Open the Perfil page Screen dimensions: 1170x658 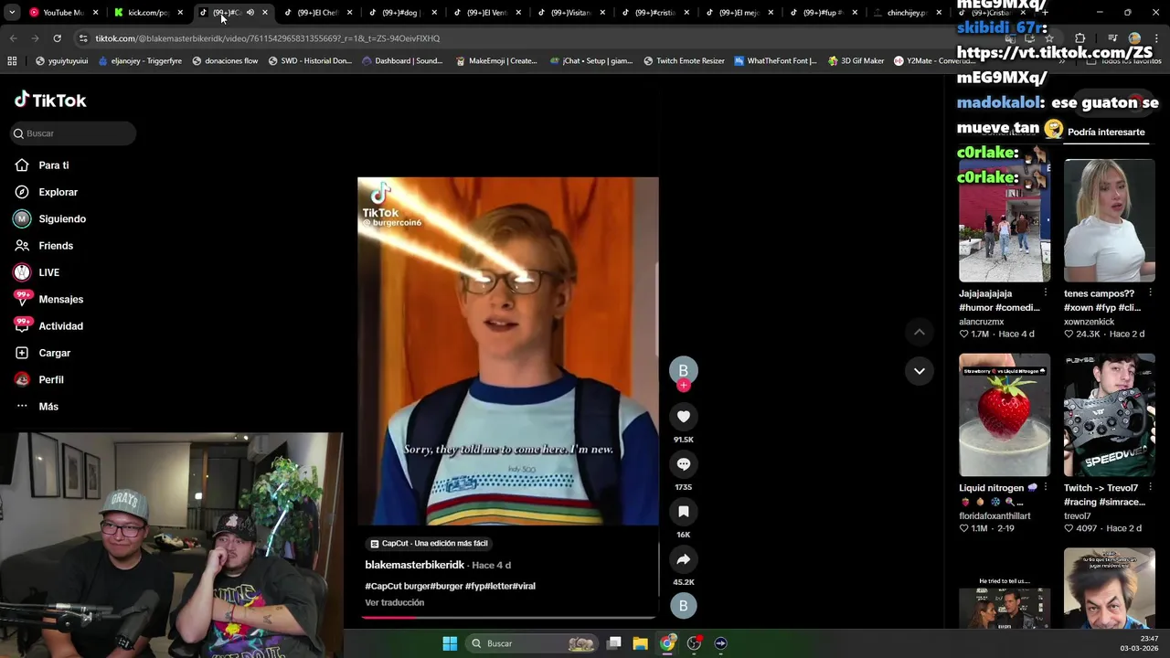click(x=51, y=379)
